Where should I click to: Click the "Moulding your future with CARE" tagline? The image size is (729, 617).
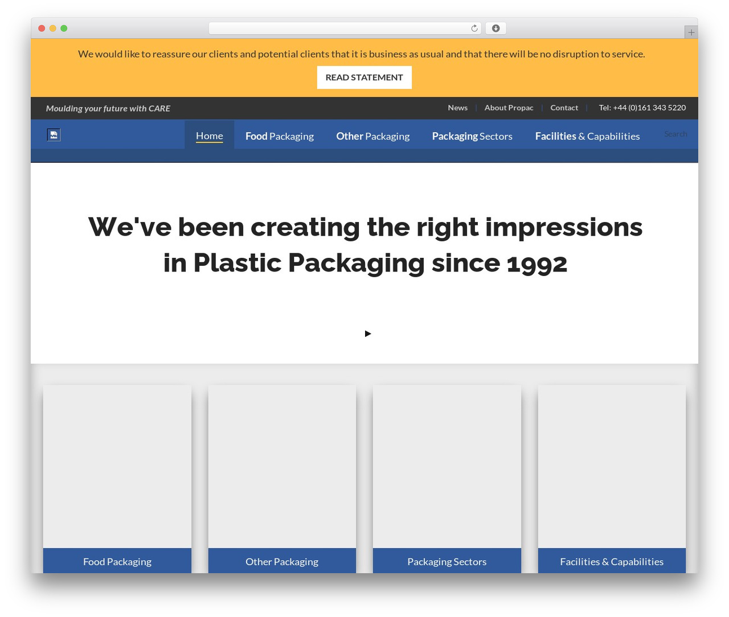[108, 108]
